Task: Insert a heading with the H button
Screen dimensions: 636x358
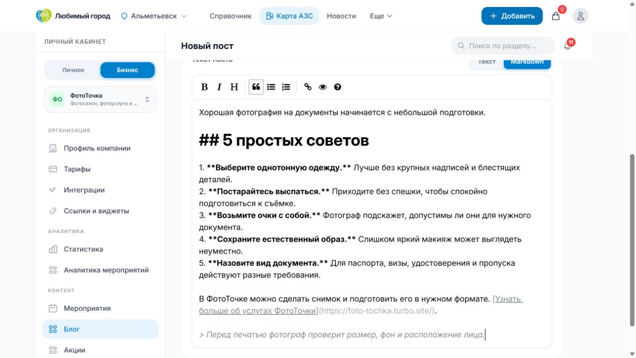Action: (x=234, y=87)
